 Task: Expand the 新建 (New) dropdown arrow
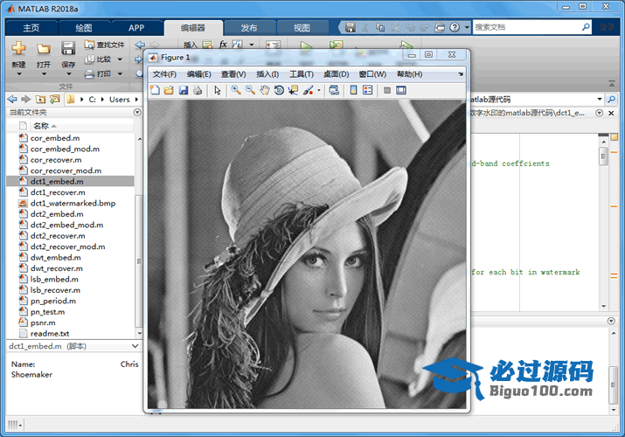pyautogui.click(x=18, y=74)
